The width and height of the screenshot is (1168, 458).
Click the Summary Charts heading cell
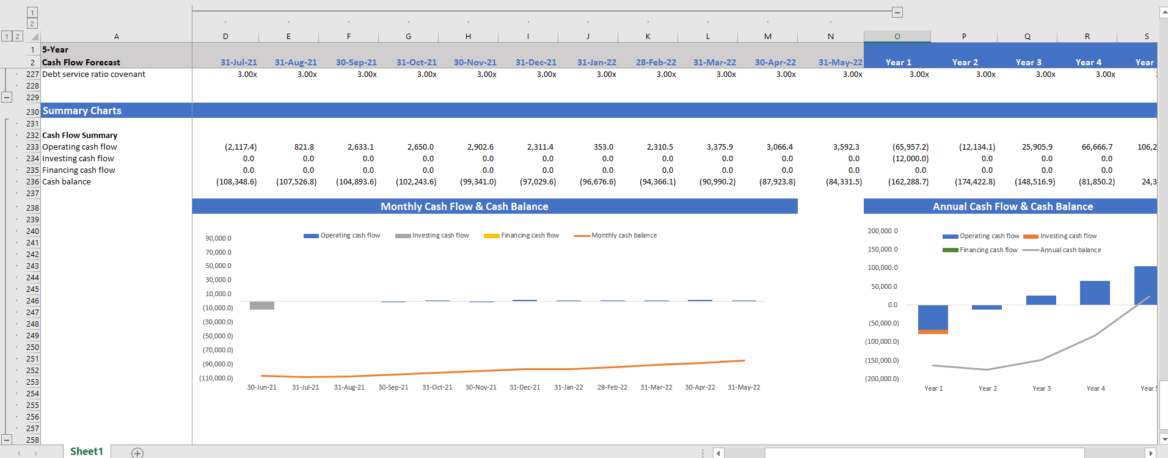click(x=116, y=111)
